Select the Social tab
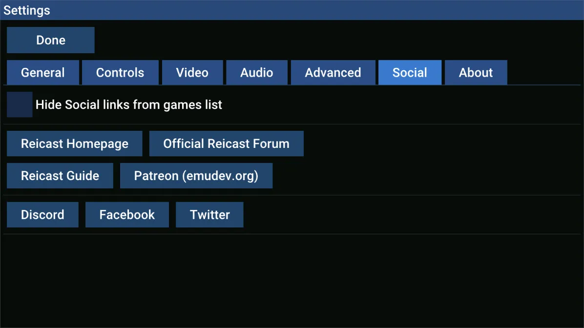584x328 pixels. (410, 72)
